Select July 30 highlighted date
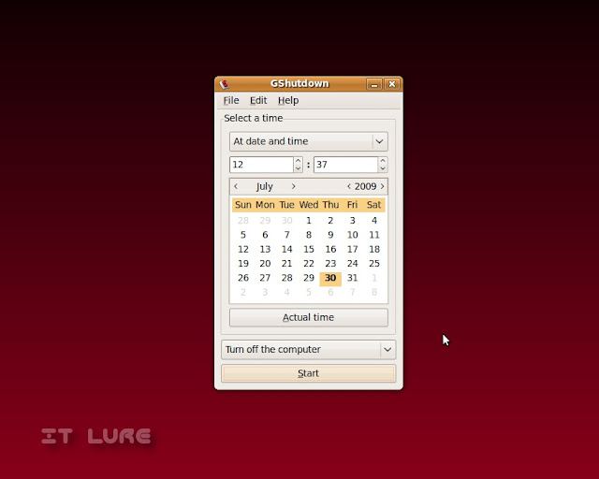This screenshot has height=479, width=599. [x=330, y=278]
